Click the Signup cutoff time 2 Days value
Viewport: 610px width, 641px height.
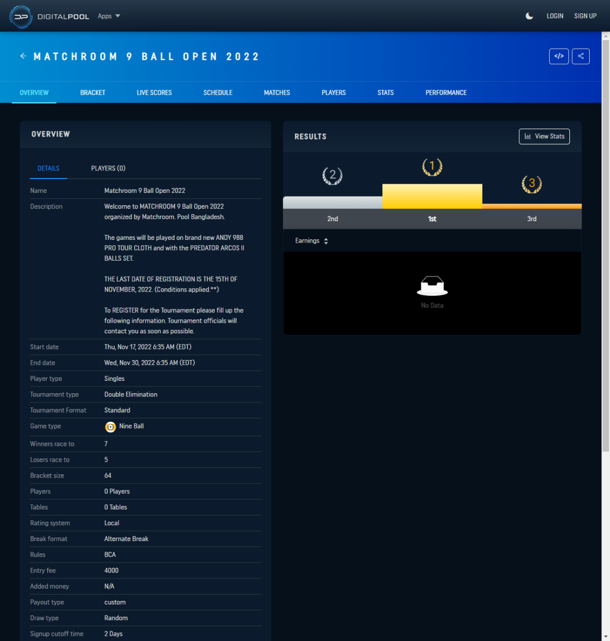(x=113, y=634)
